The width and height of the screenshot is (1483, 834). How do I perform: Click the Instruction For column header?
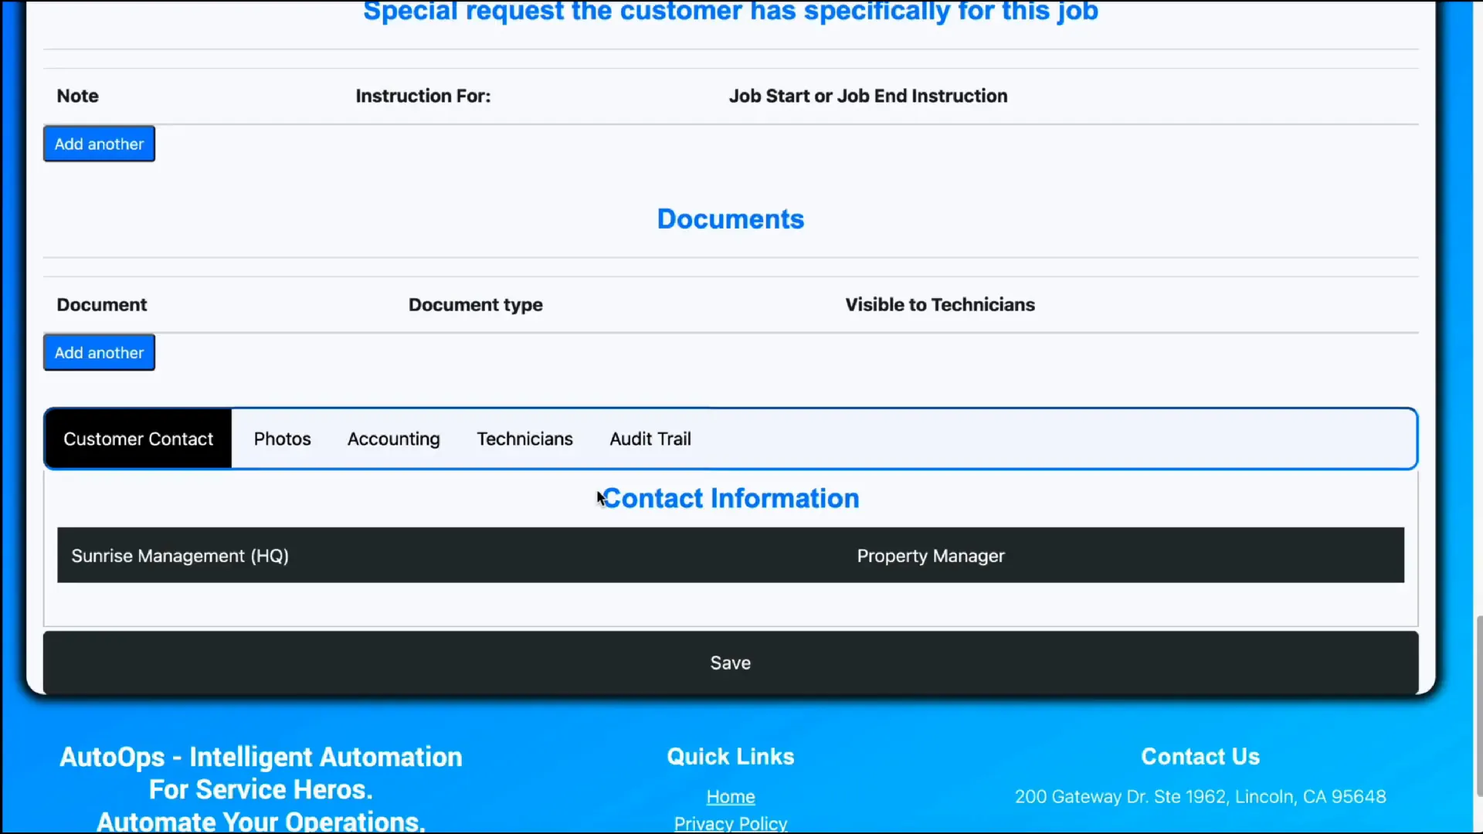pyautogui.click(x=423, y=96)
